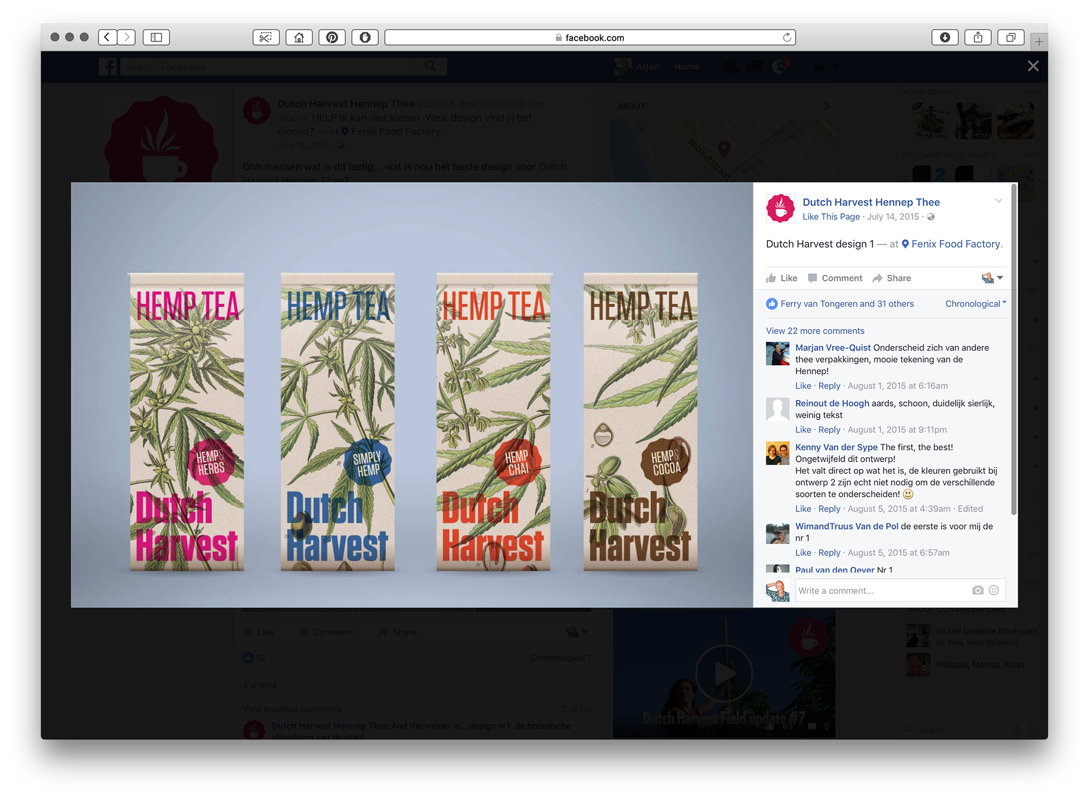Image resolution: width=1089 pixels, height=798 pixels.
Task: Click View previous comments in background post
Action: (292, 709)
